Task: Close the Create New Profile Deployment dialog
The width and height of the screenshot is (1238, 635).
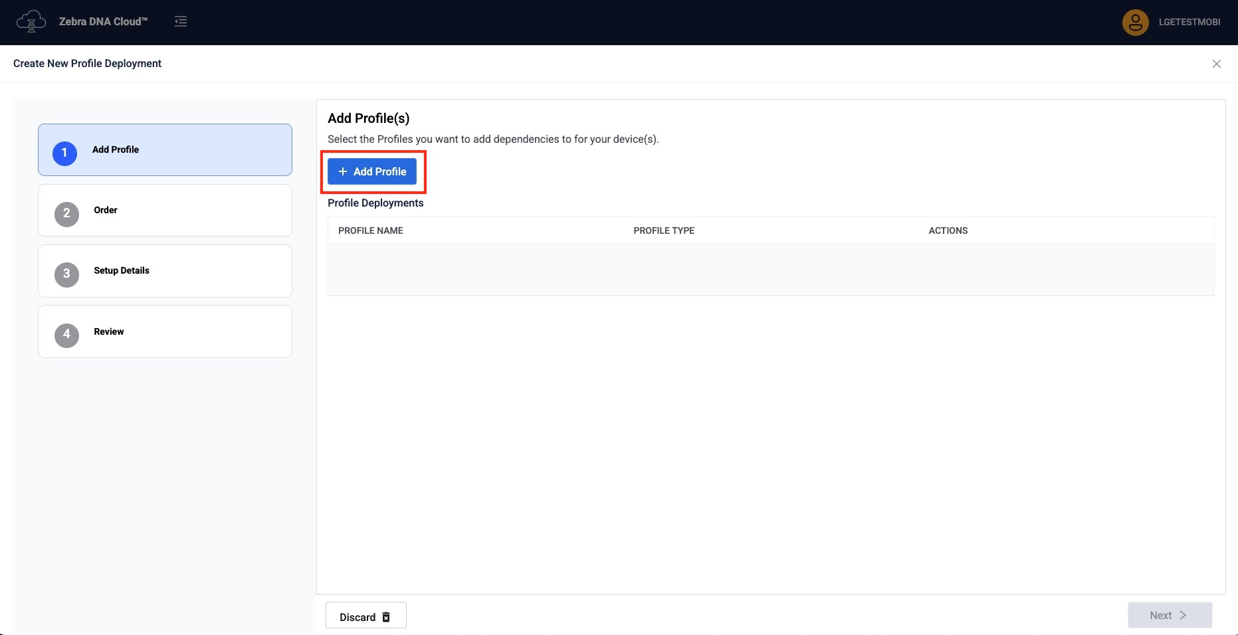Action: coord(1216,64)
